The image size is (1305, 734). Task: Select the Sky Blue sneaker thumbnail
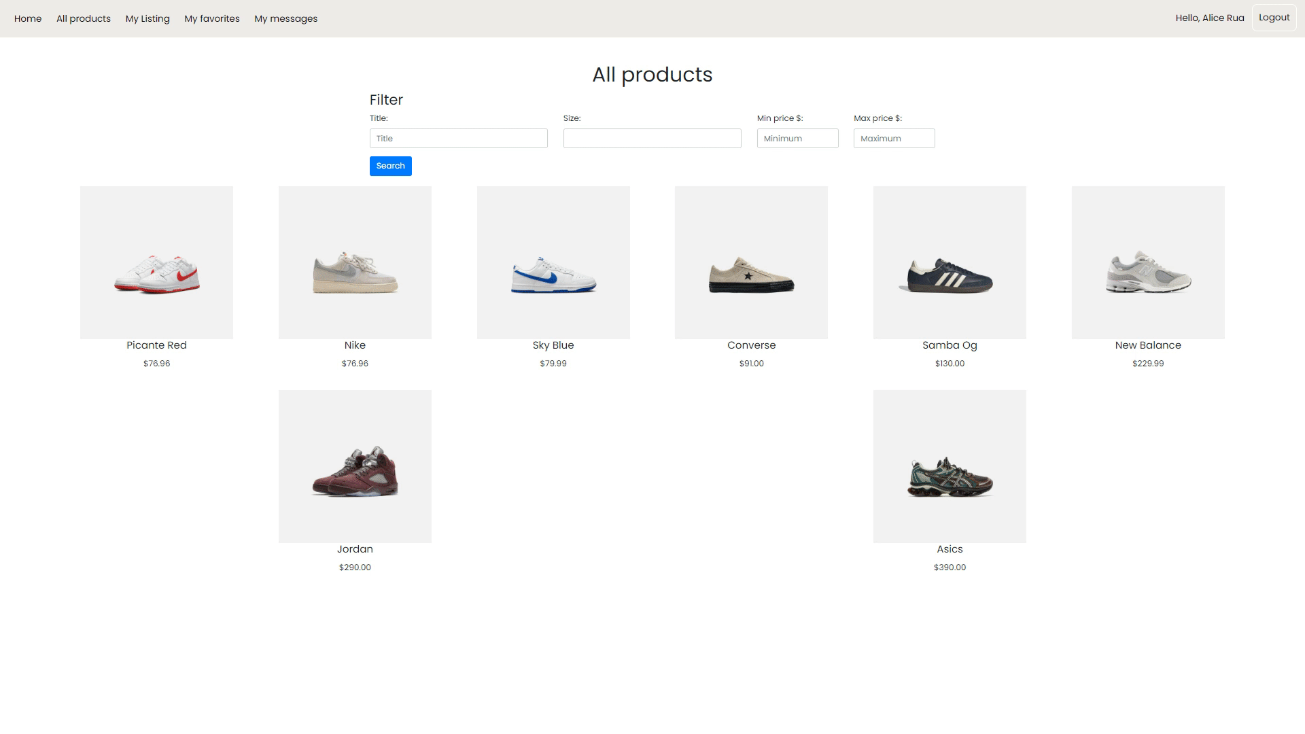coord(553,262)
